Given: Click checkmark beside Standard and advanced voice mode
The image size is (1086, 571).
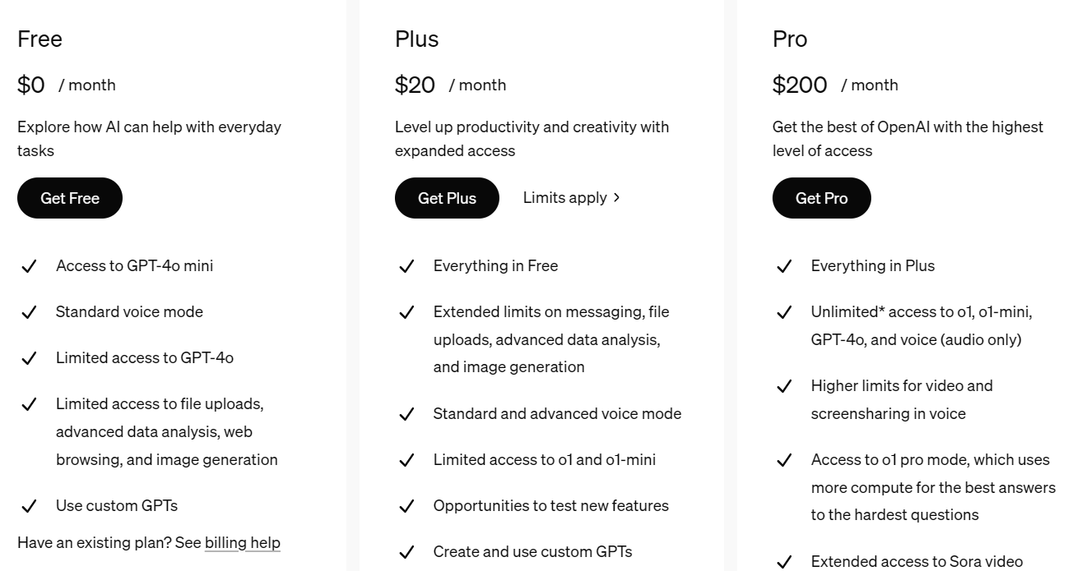Looking at the screenshot, I should [406, 414].
